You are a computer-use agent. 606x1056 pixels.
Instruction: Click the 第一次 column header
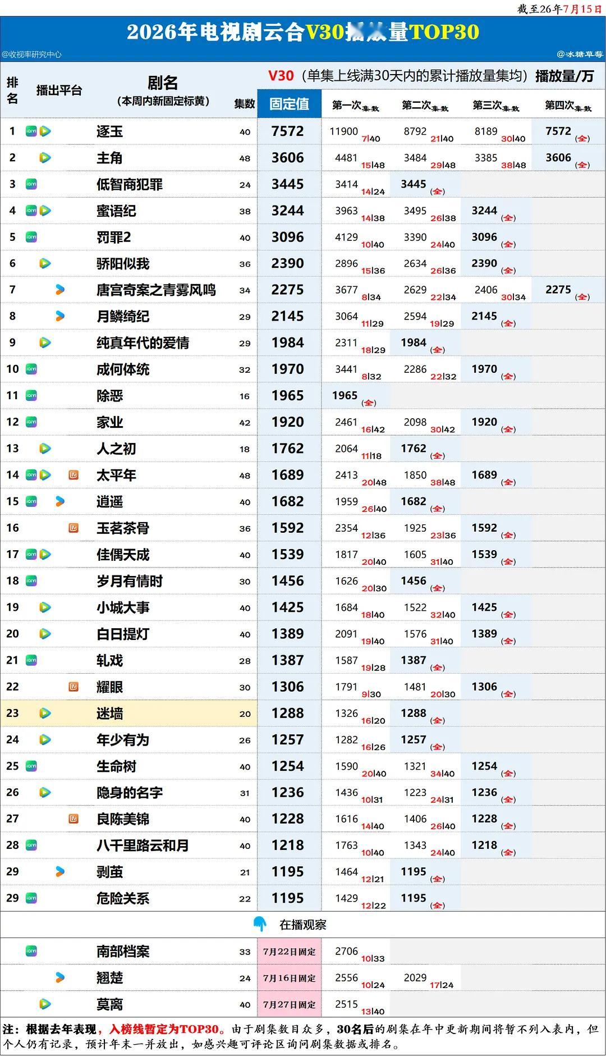point(355,106)
